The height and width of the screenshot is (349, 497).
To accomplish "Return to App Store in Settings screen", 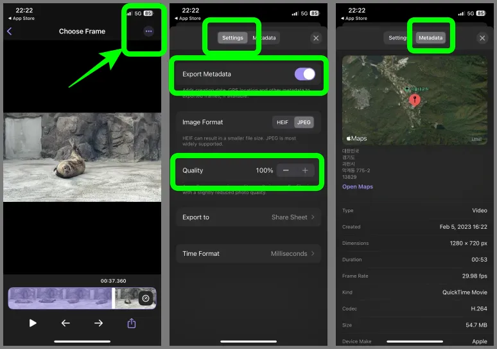I will point(187,19).
